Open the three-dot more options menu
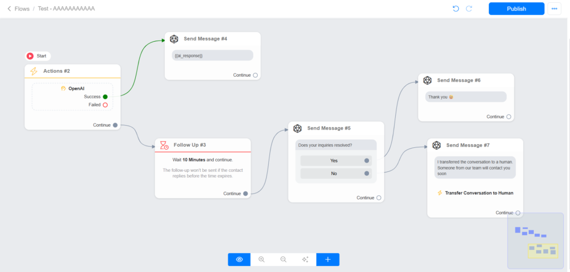This screenshot has width=570, height=272. [x=554, y=9]
